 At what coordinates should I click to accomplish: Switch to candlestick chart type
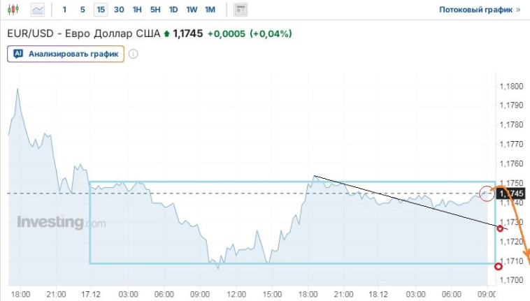pyautogui.click(x=15, y=10)
